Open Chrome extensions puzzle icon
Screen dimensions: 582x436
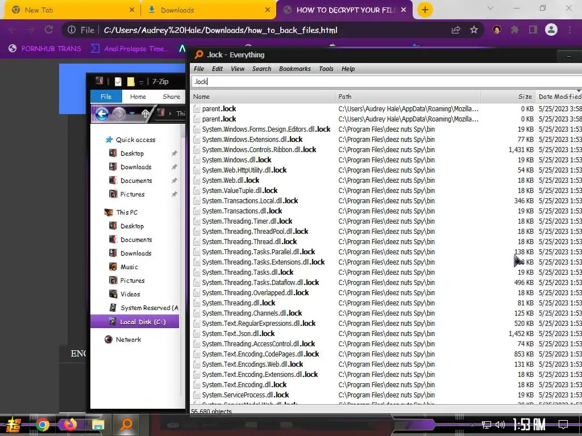click(515, 30)
